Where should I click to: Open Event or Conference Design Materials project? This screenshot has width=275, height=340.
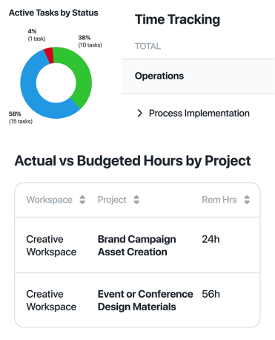click(x=145, y=301)
